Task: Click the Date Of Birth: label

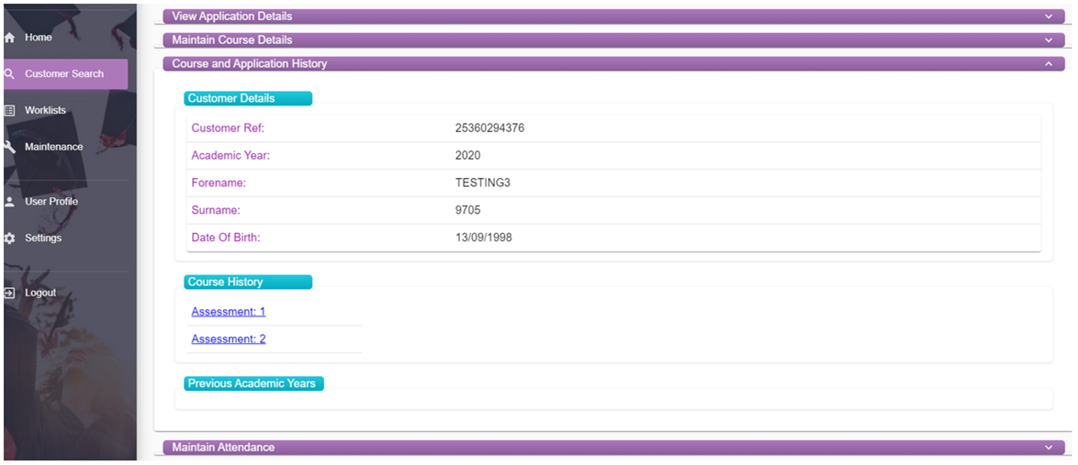Action: click(226, 238)
